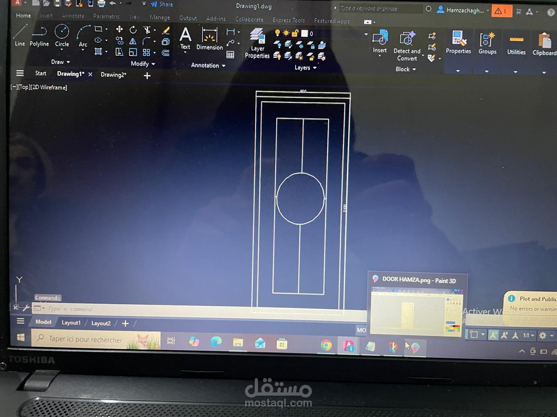This screenshot has width=557, height=417.
Task: Select the Erase tool
Action: [165, 30]
